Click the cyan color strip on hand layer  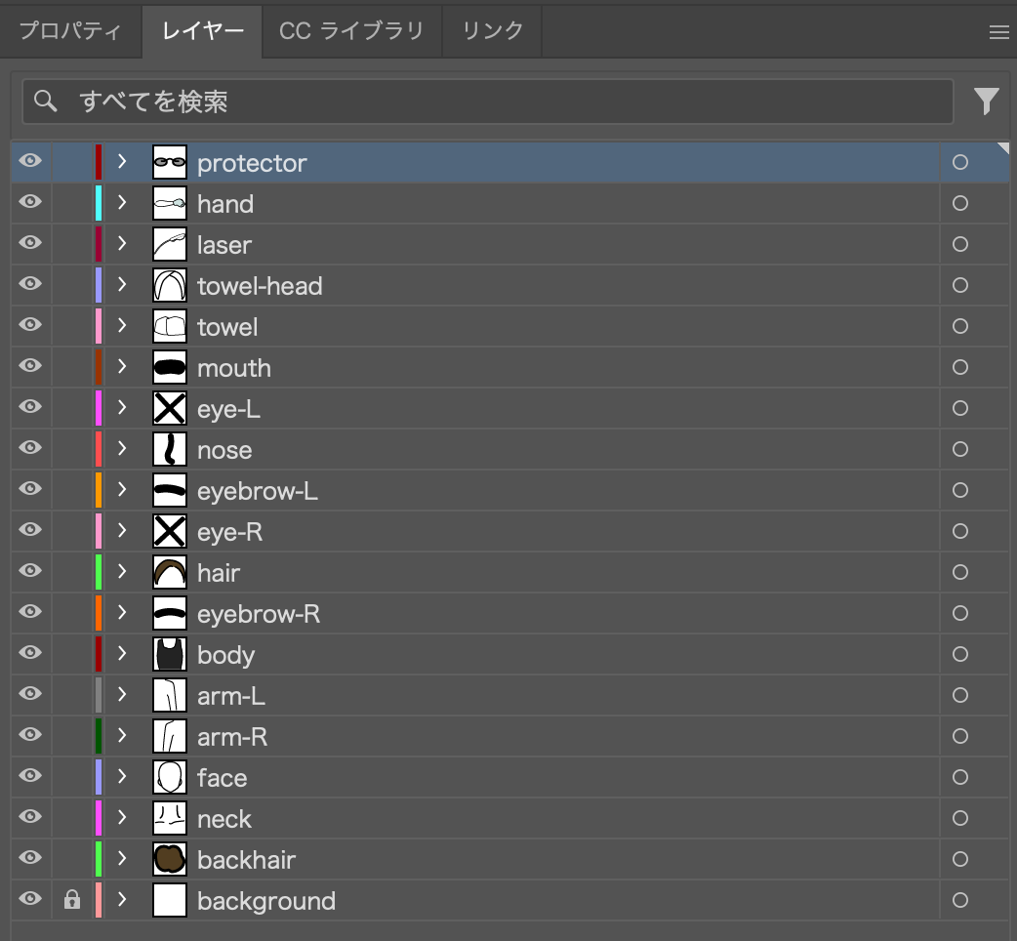coord(99,203)
